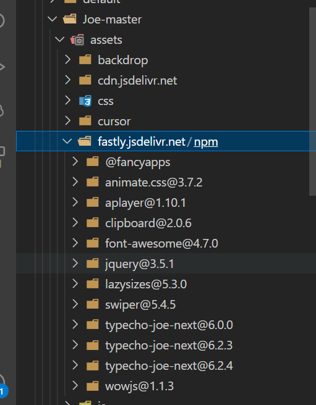Click the animate.css@3.7.2 folder icon
The height and width of the screenshot is (405, 316).
coord(92,182)
